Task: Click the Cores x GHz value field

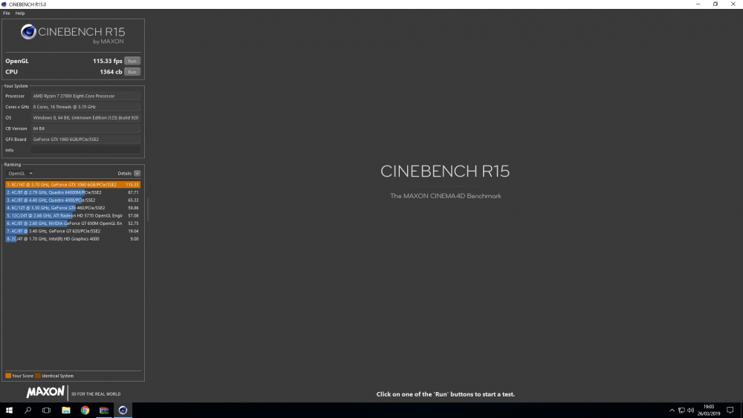Action: click(85, 107)
